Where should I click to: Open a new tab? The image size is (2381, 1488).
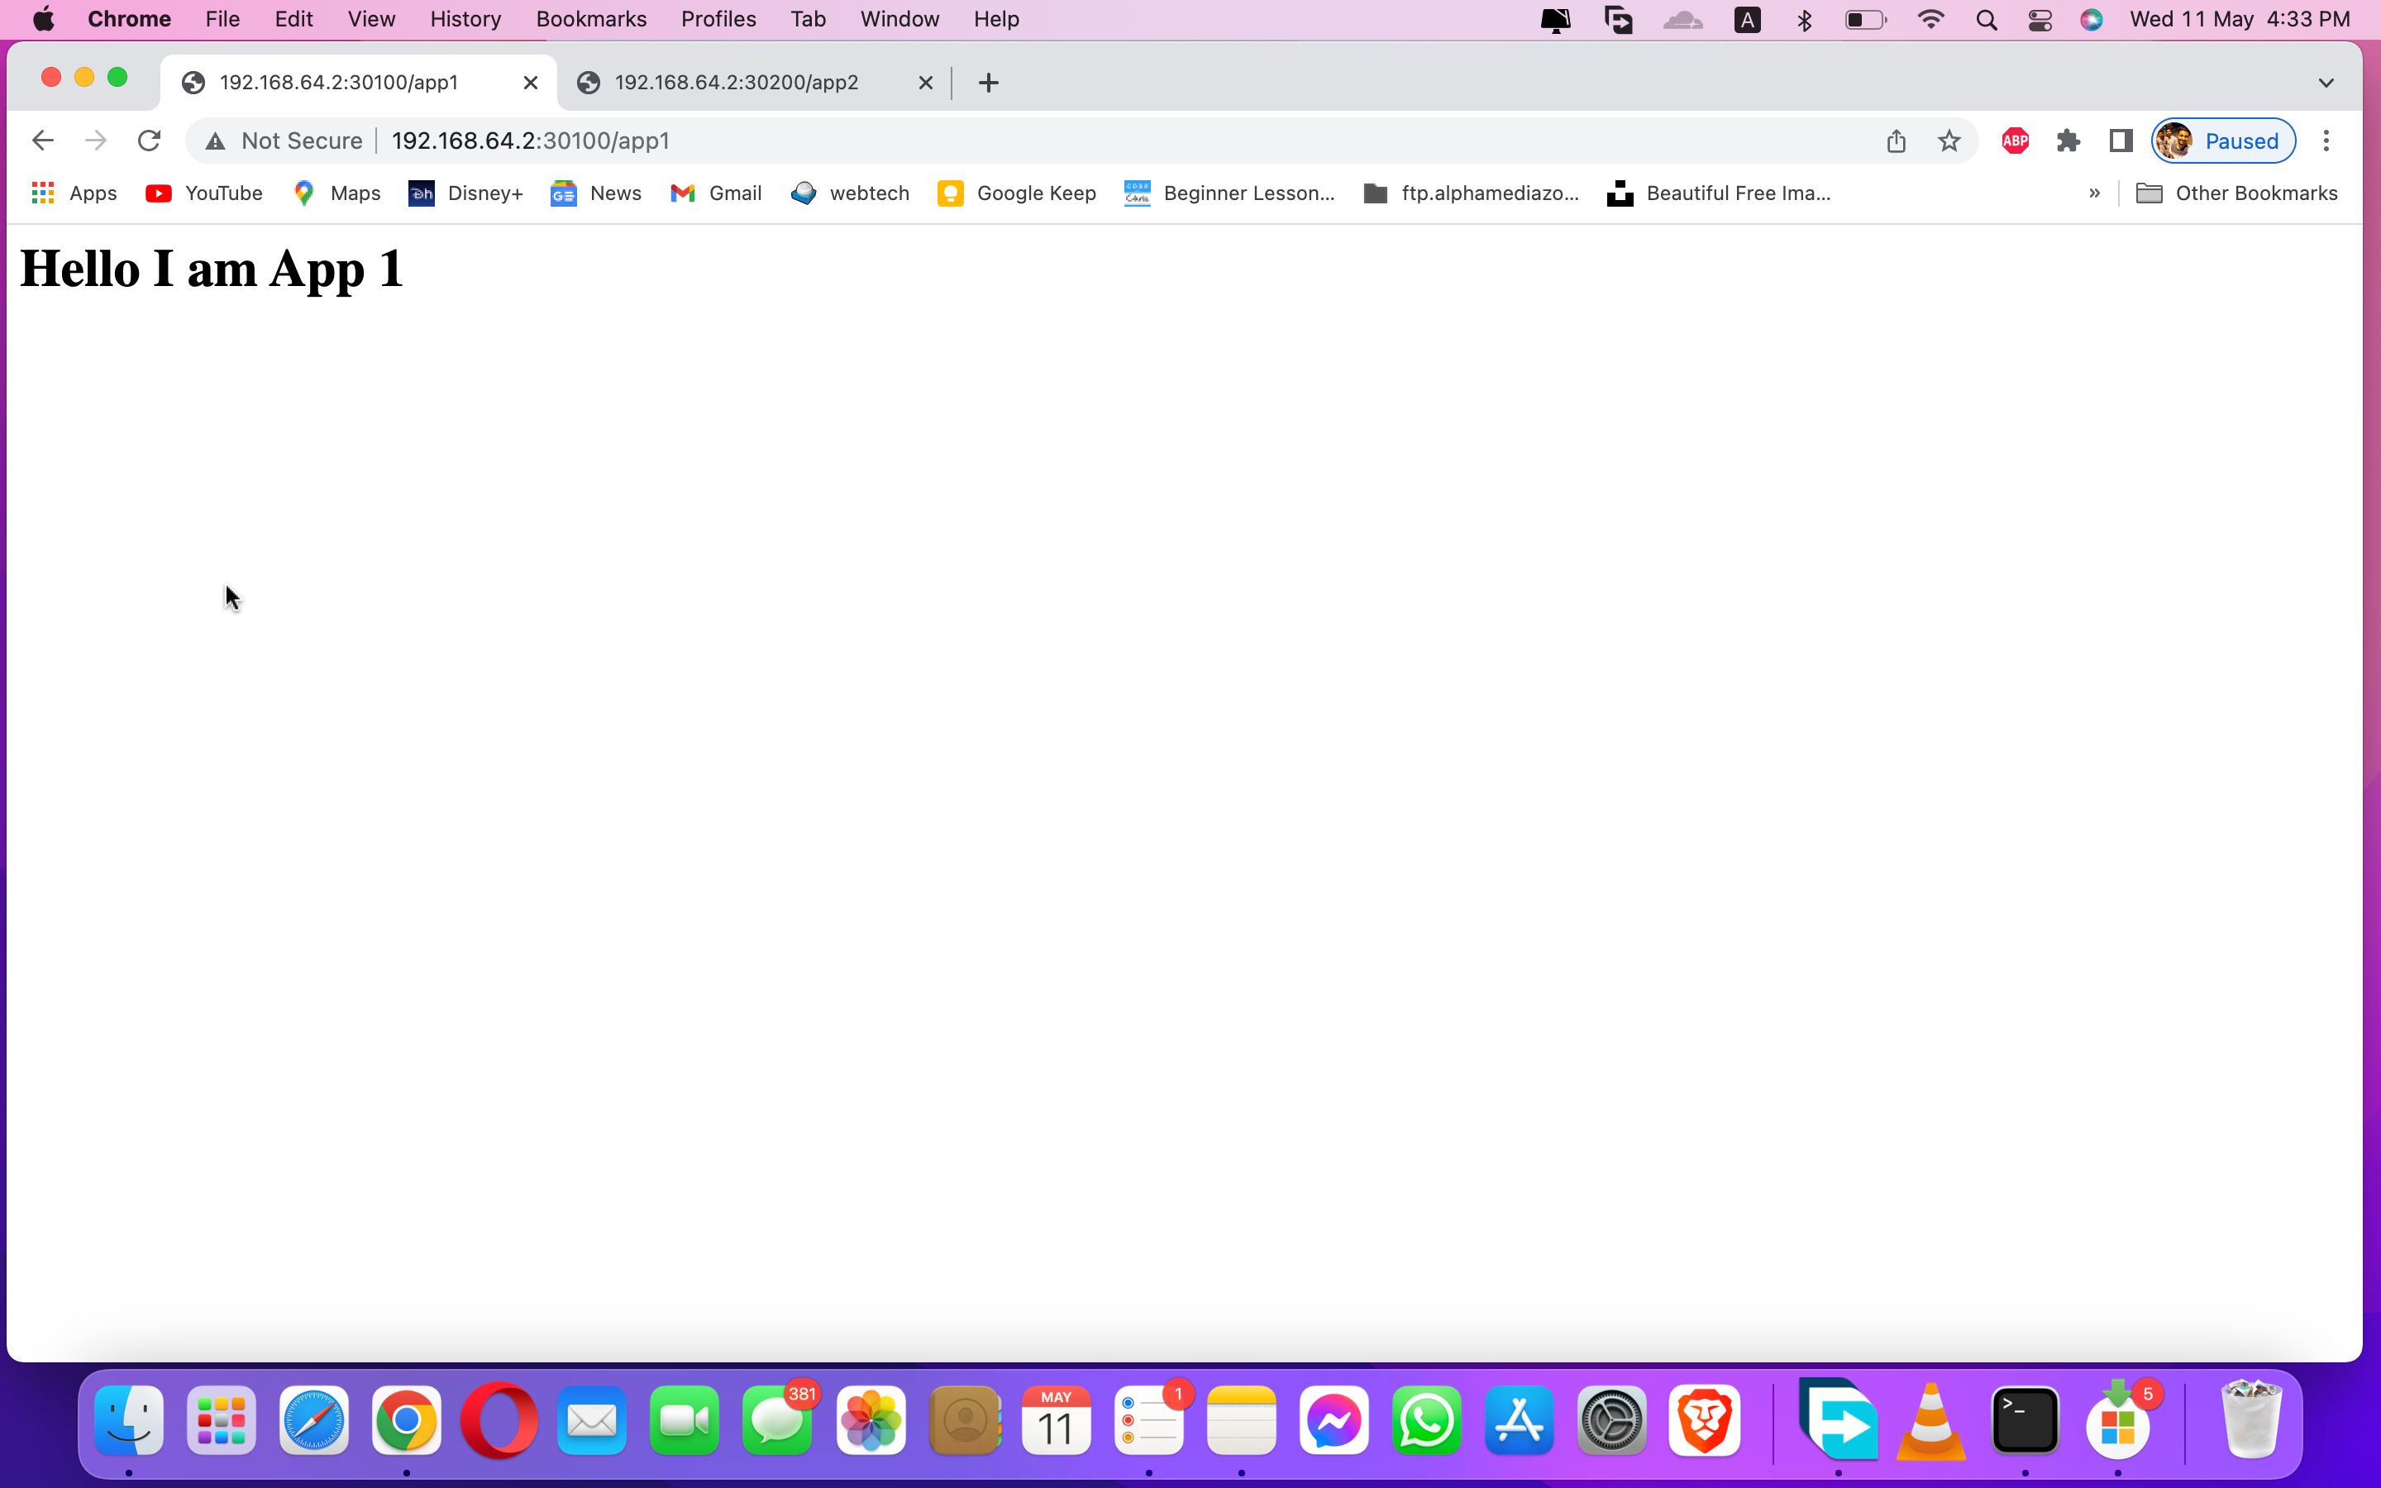tap(989, 83)
